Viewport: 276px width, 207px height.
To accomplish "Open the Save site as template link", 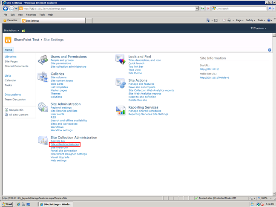I will pyautogui.click(x=142, y=87).
